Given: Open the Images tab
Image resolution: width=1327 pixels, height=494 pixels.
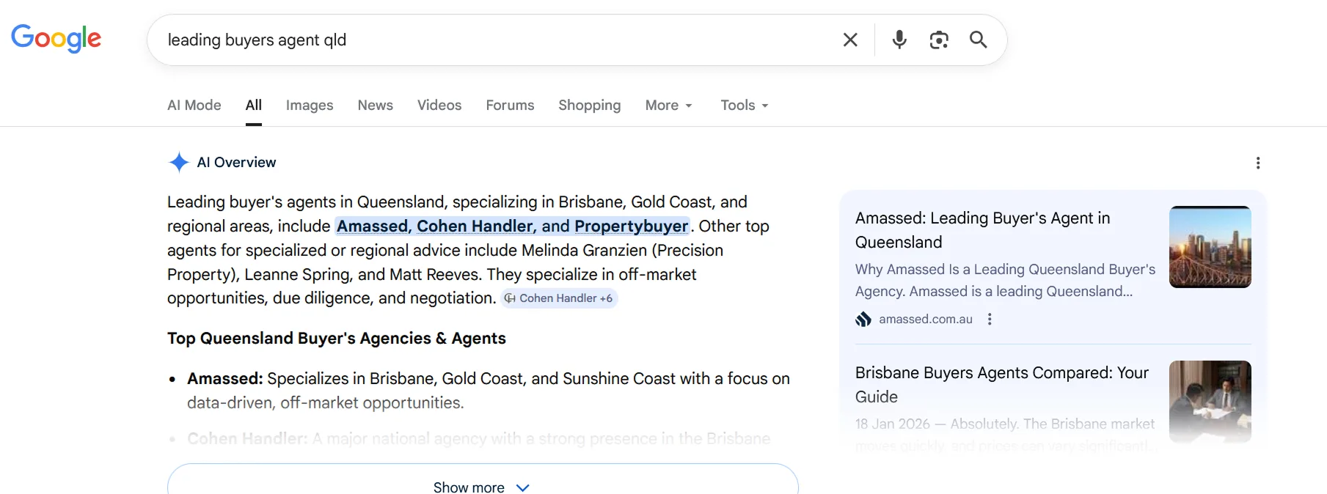Looking at the screenshot, I should [310, 105].
